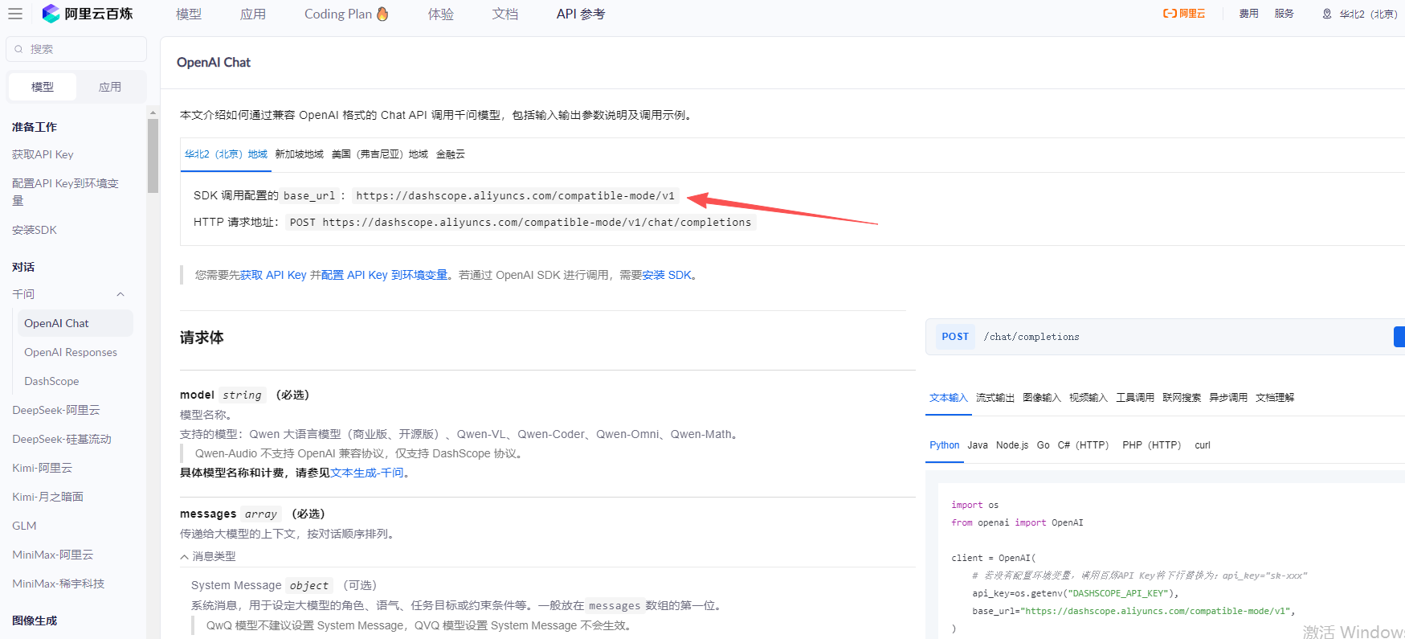The image size is (1405, 639).
Task: Click 服务 in the header
Action: pos(1284,14)
